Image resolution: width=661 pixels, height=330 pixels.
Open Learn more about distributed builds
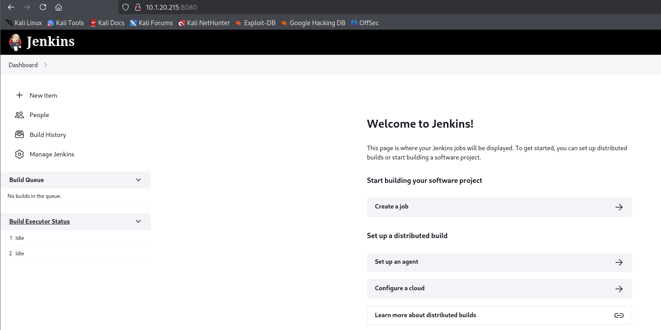(499, 315)
